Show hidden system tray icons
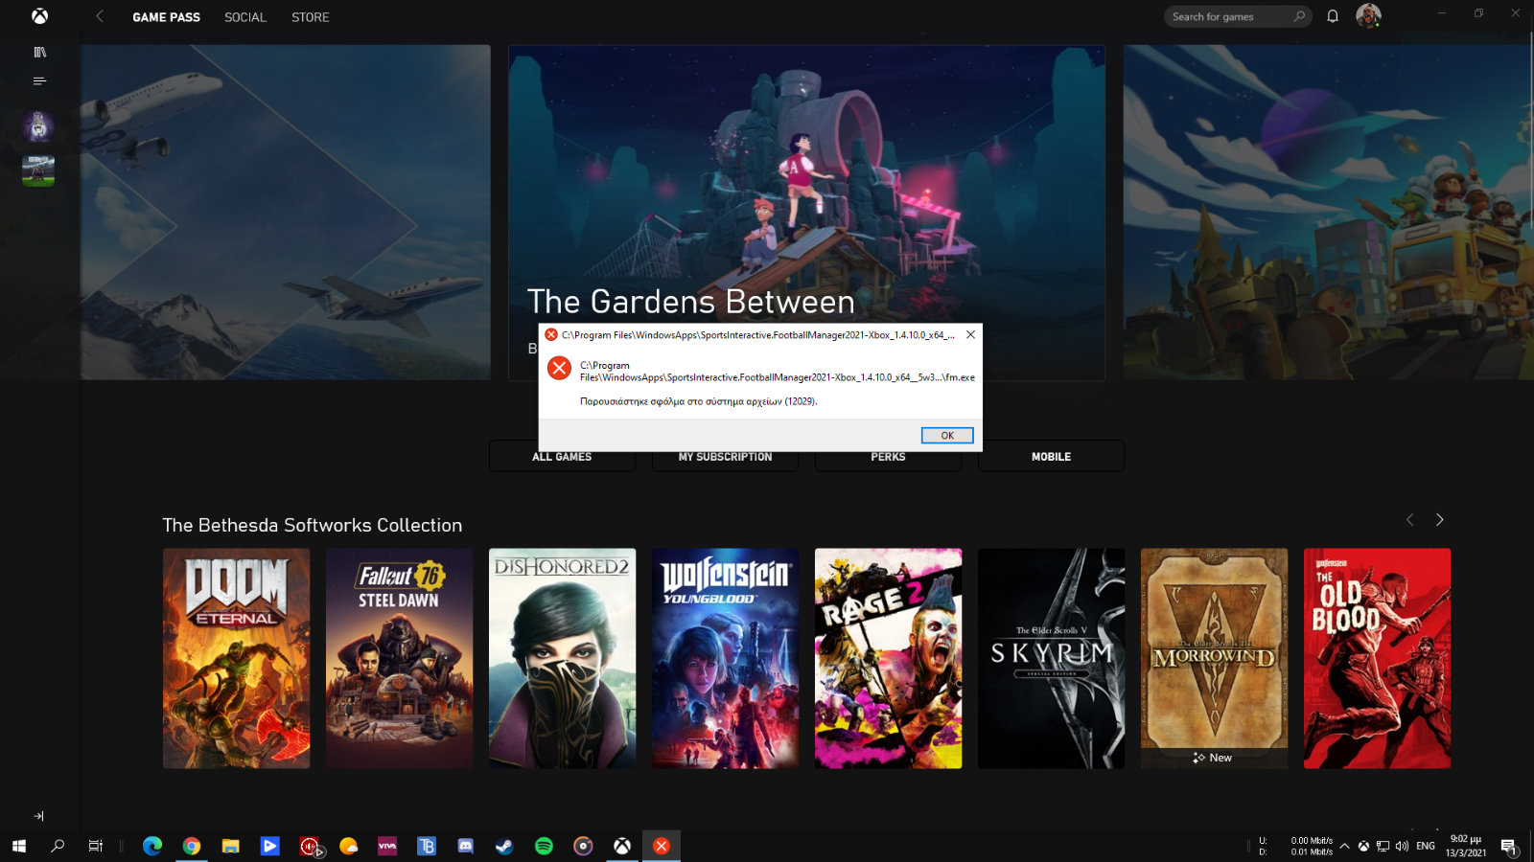1534x862 pixels. 1344,846
